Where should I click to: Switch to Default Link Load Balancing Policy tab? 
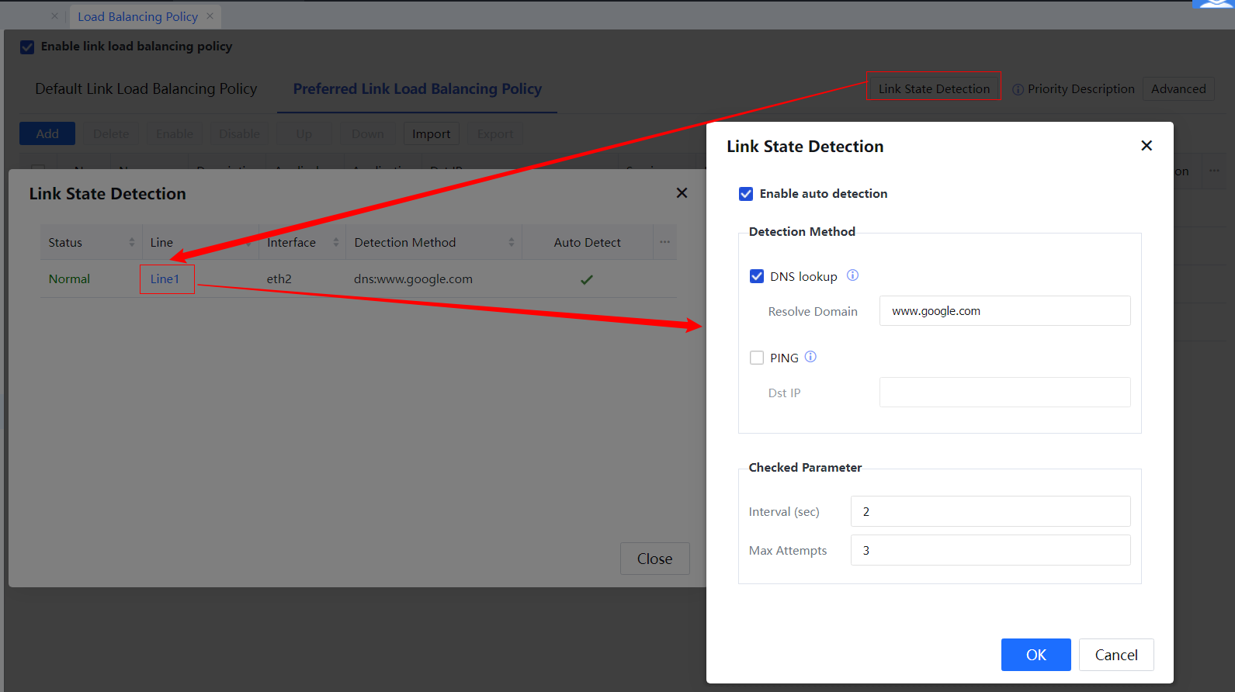point(146,89)
